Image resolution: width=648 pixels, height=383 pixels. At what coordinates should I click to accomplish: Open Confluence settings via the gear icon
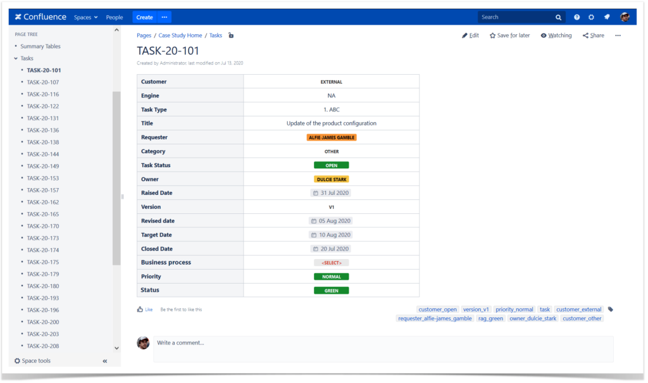pos(591,17)
